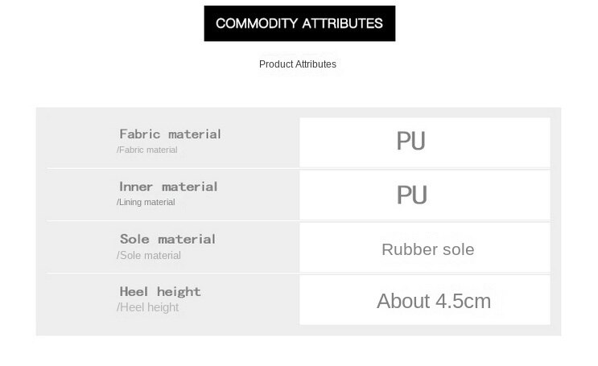Click the word Product in the subtitle

pyautogui.click(x=276, y=64)
